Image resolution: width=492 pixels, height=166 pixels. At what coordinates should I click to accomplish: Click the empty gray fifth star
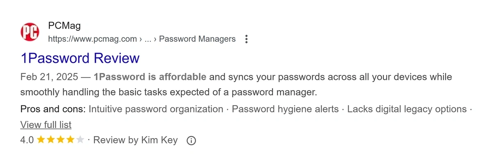80,140
